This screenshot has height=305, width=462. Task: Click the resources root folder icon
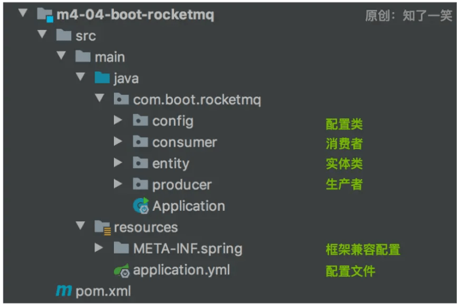pos(102,228)
